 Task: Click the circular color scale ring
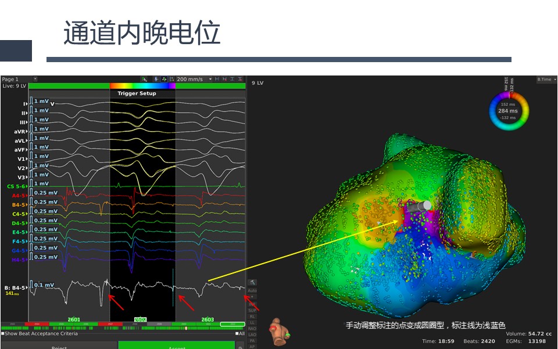click(x=509, y=110)
